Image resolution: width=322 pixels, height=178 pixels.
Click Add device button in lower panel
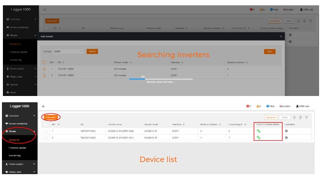pyautogui.click(x=271, y=117)
